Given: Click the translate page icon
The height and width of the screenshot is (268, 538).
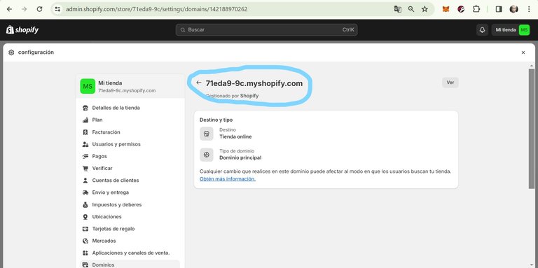Looking at the screenshot, I should (x=398, y=9).
